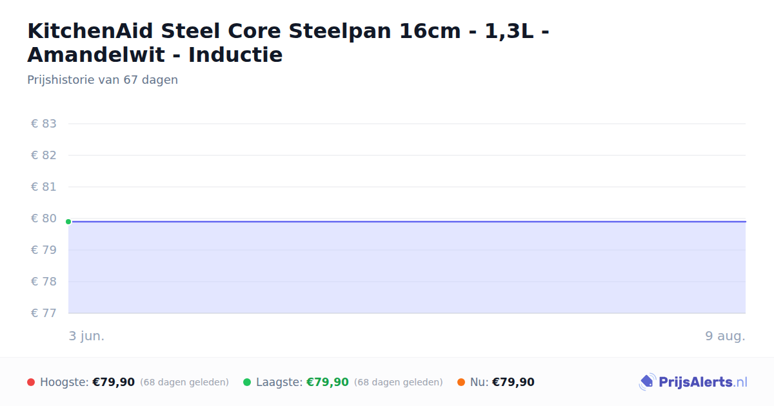Click the blue price line in chart

pos(407,222)
